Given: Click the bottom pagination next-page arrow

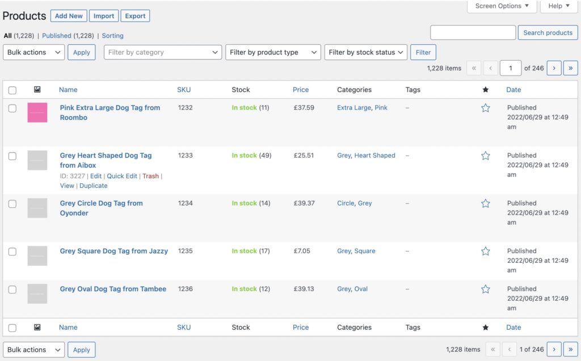Looking at the screenshot, I should click(x=554, y=349).
